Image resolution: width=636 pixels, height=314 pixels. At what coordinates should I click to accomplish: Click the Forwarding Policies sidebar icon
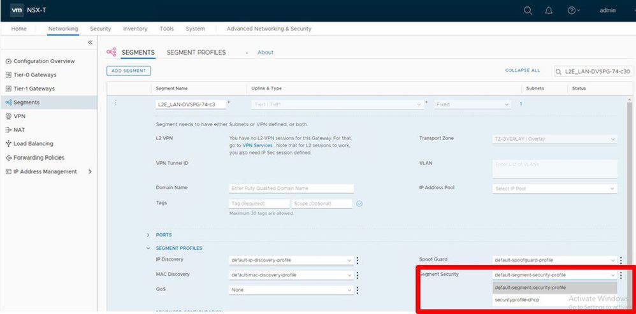[x=8, y=157]
